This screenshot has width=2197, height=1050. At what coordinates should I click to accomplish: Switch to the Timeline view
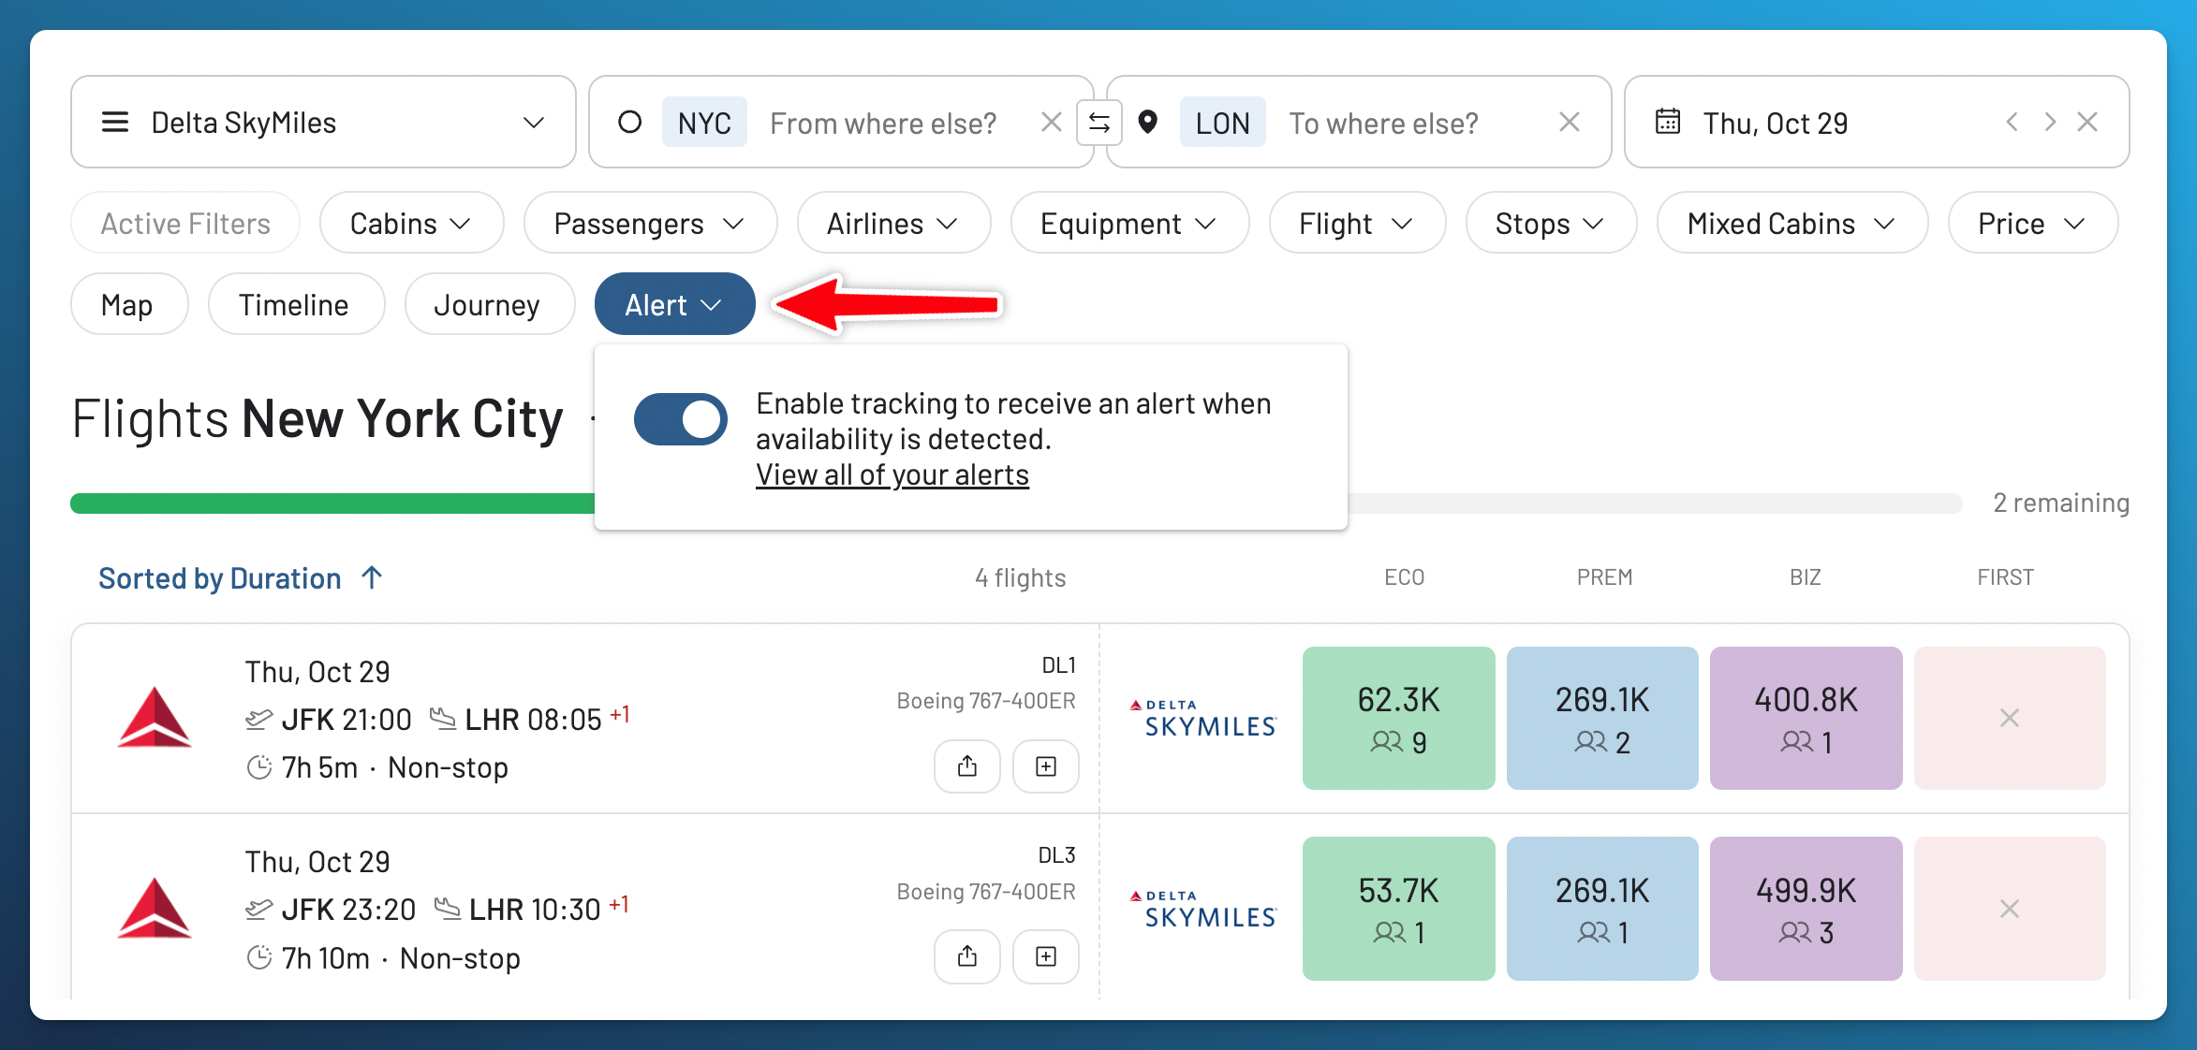(x=296, y=304)
